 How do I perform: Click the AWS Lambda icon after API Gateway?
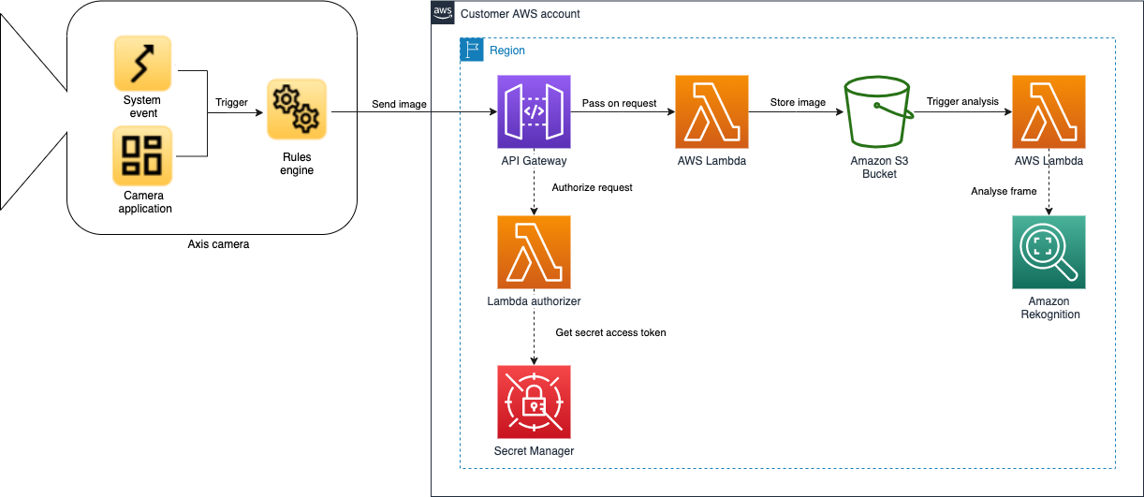[x=711, y=113]
